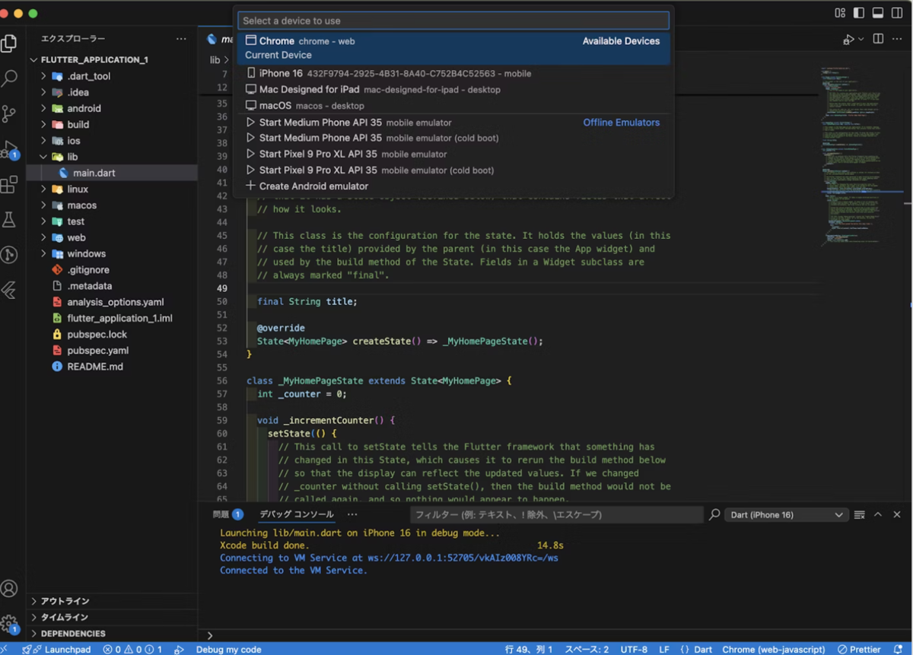The width and height of the screenshot is (913, 655).
Task: Collapse the FLUTTER_APPLICATION_1 root folder
Action: pyautogui.click(x=112, y=59)
